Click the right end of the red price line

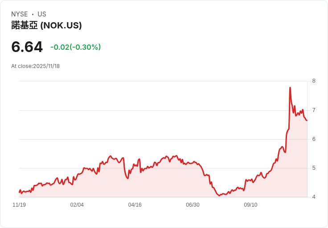pyautogui.click(x=307, y=120)
